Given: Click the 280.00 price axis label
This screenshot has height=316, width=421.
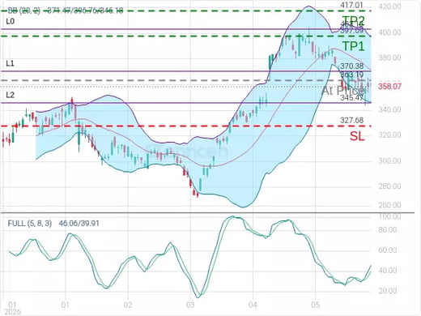Looking at the screenshot, I should (389, 186).
